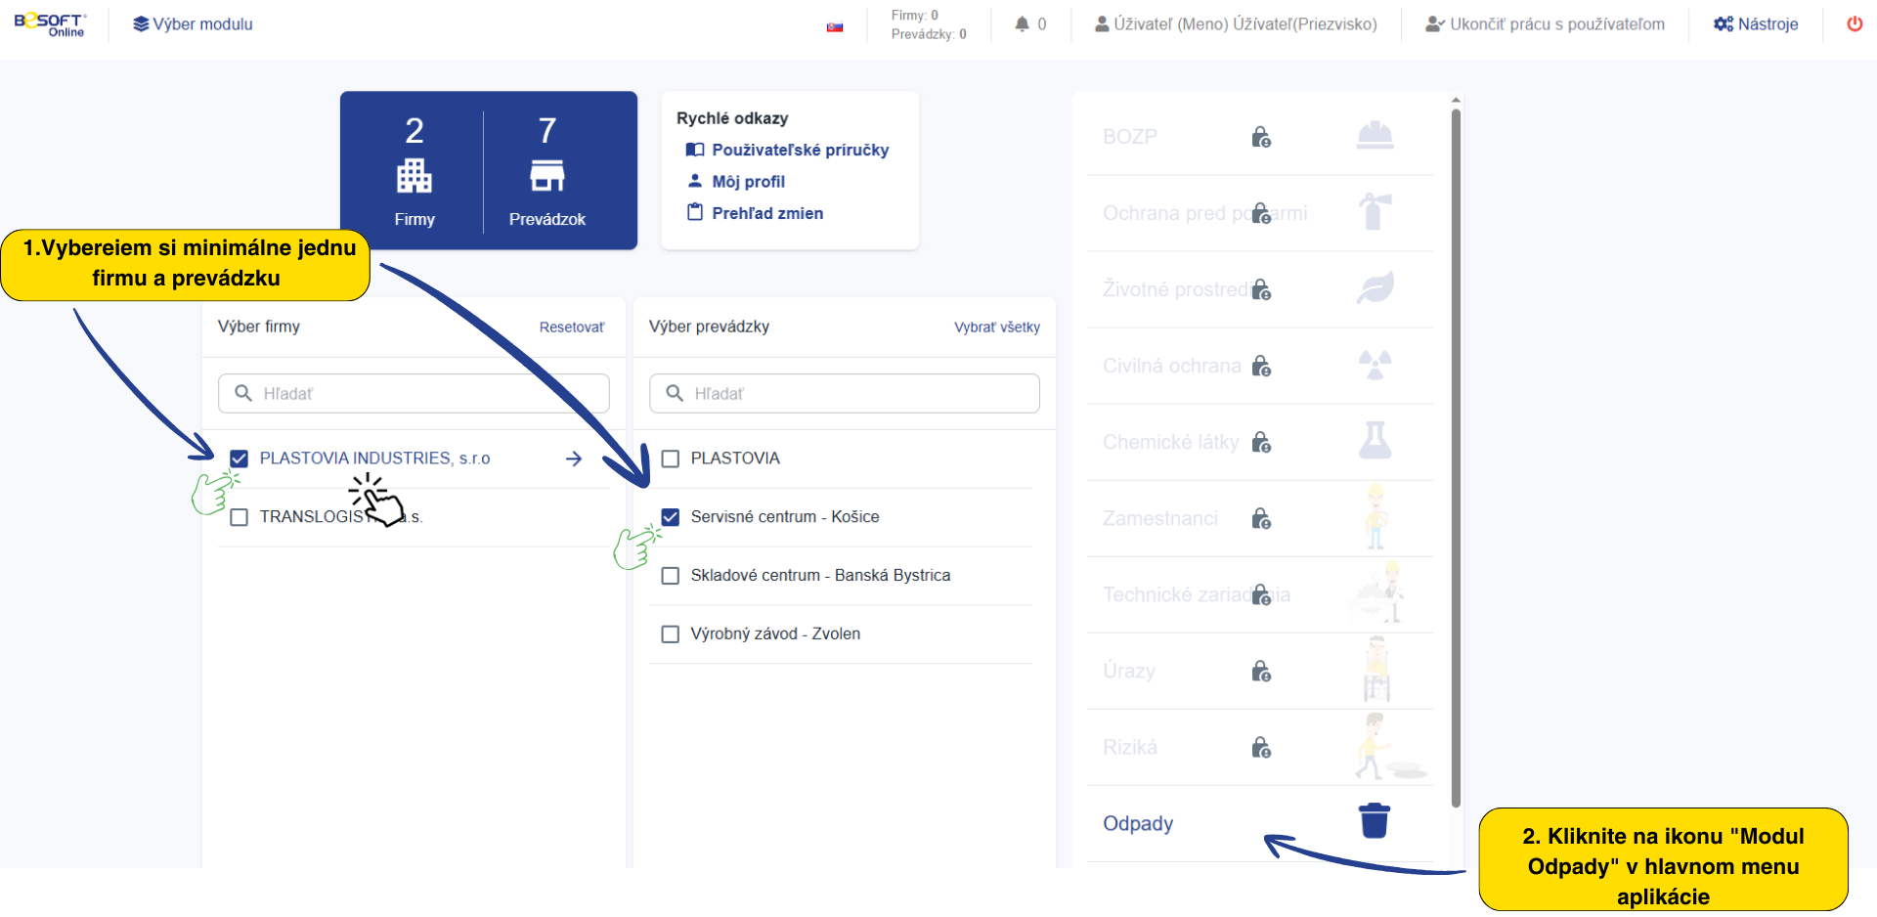This screenshot has height=917, width=1877.
Task: Click the red power logout icon
Action: click(x=1854, y=24)
